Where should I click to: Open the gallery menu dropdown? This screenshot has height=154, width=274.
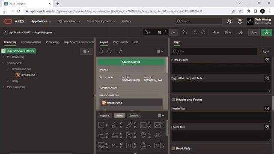coord(161,115)
